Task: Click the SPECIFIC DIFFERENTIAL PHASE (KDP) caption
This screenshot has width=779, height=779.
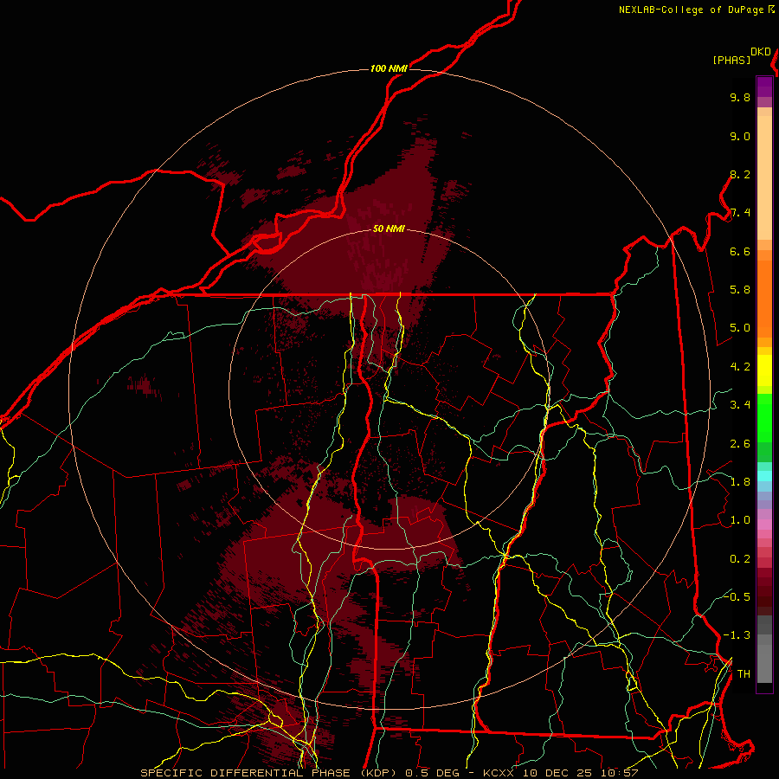Action: 270,773
